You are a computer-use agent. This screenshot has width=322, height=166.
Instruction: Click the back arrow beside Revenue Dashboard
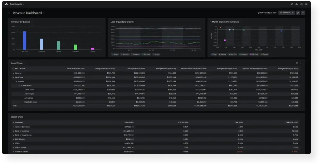click(x=9, y=13)
